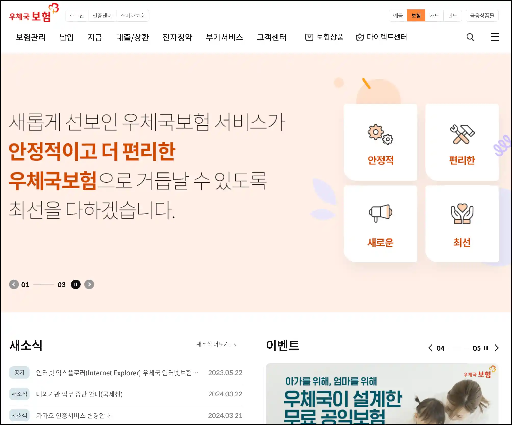Go to next main banner slide

pos(89,284)
